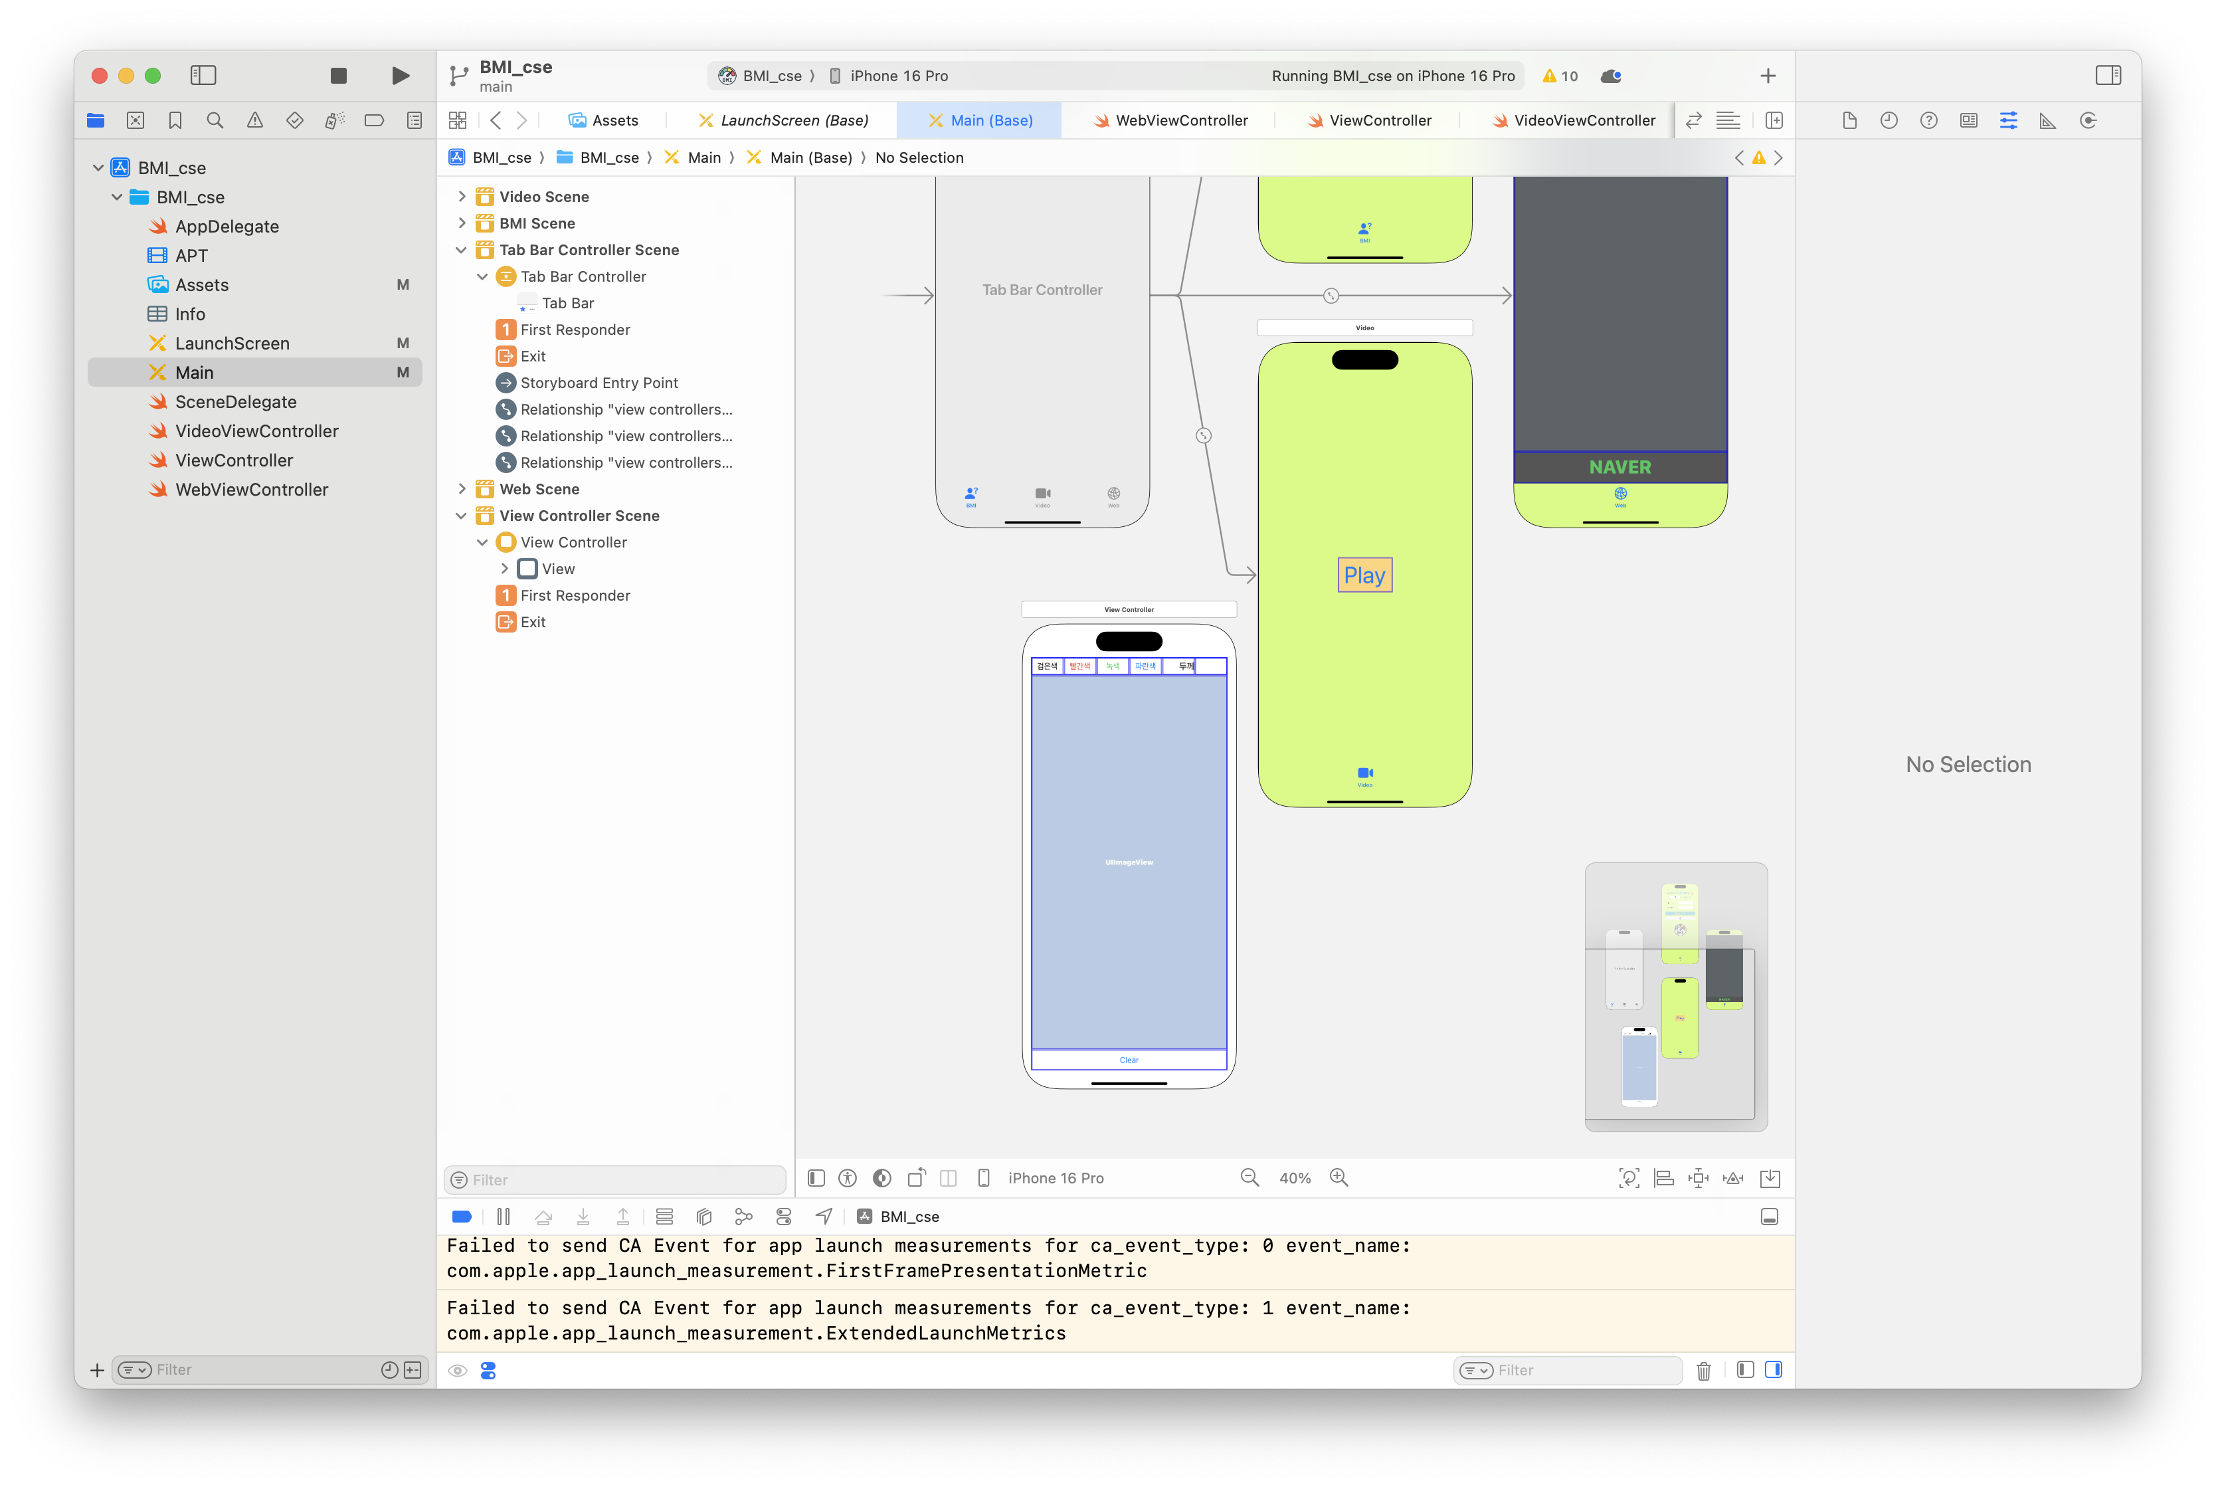Hide the document outline panel
Viewport: 2216px width, 1487px height.
(816, 1178)
